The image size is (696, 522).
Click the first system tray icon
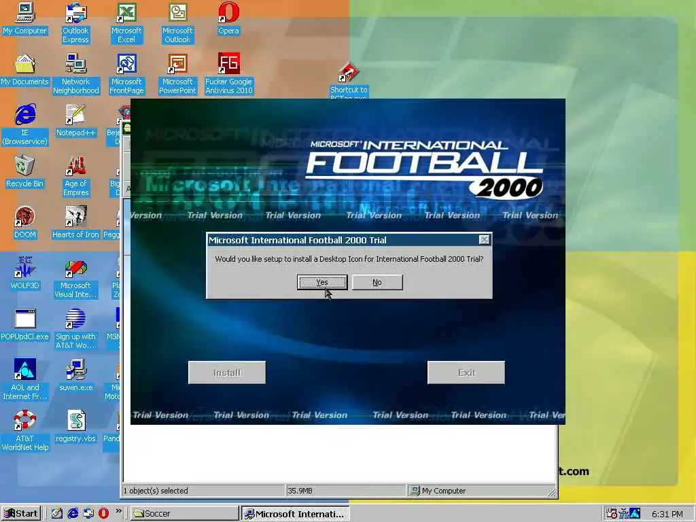click(x=611, y=514)
